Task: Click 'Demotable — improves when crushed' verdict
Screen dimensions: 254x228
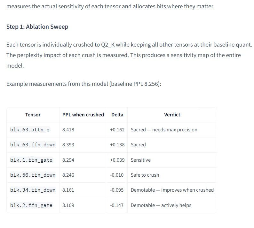Action: (x=172, y=190)
